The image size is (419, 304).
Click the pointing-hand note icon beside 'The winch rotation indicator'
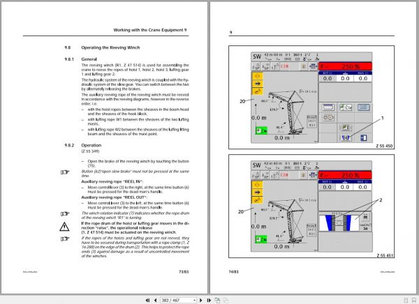pyautogui.click(x=65, y=214)
